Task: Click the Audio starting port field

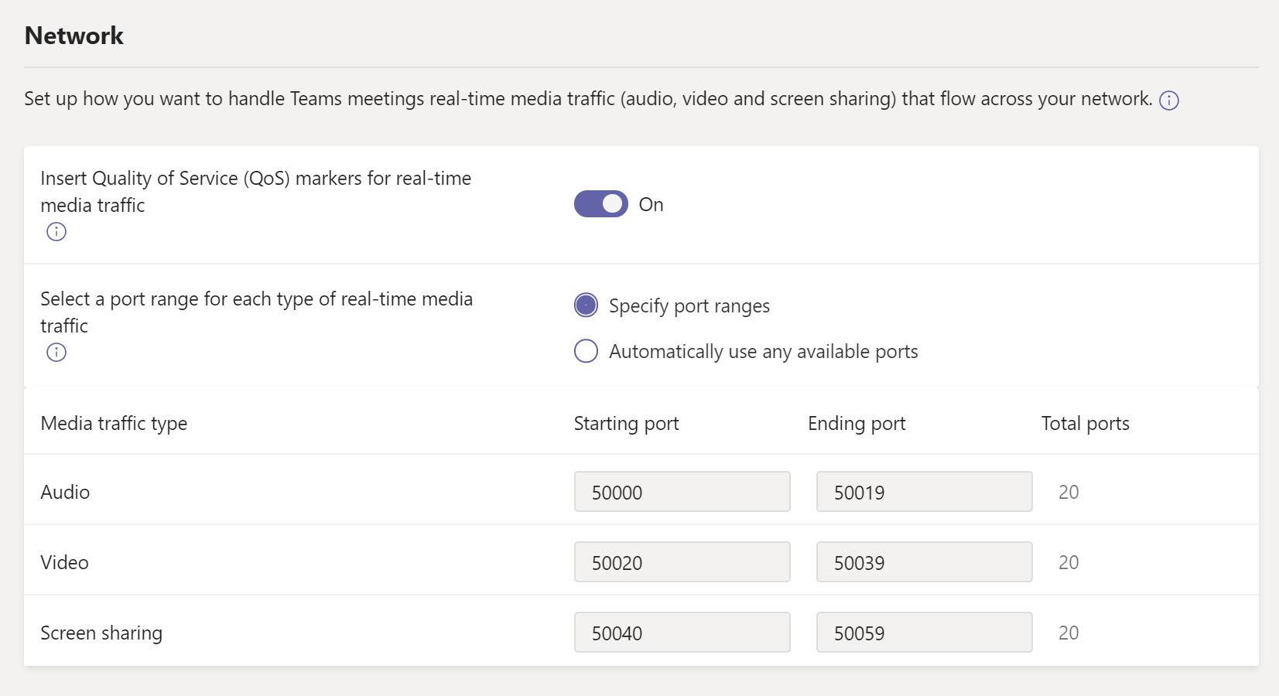Action: tap(682, 492)
